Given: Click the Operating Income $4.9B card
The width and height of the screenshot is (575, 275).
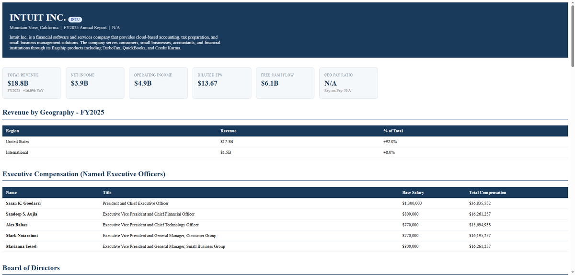Looking at the screenshot, I should pyautogui.click(x=159, y=83).
